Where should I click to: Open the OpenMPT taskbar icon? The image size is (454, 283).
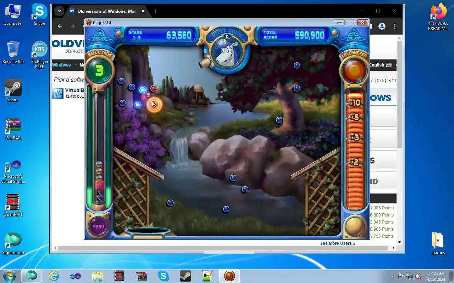tap(120, 276)
